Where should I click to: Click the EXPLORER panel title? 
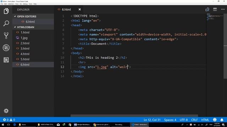pos(23,10)
